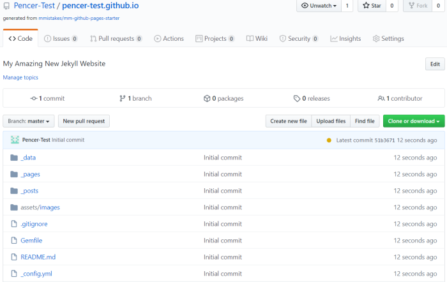
Task: Edit the repository description
Action: tap(435, 64)
